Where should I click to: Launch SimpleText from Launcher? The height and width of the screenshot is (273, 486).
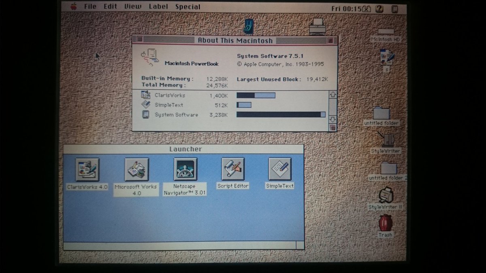[x=280, y=169]
